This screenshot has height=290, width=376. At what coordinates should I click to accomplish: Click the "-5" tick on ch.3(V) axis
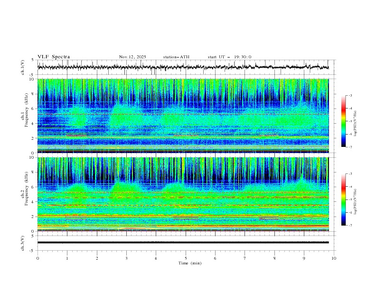click(x=32, y=251)
